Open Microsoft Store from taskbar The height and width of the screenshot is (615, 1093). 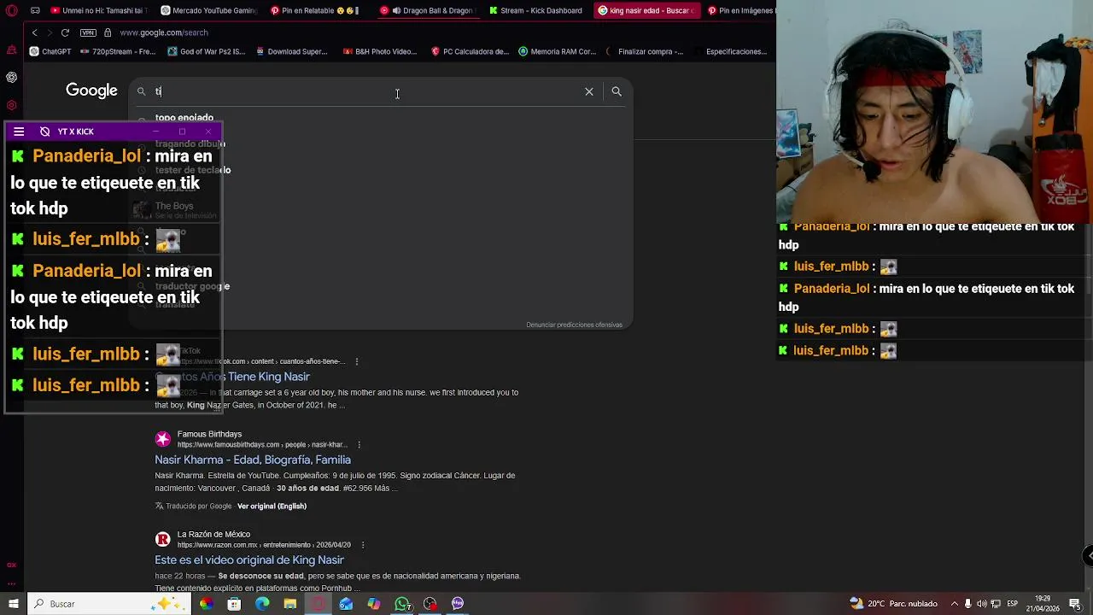click(x=234, y=604)
